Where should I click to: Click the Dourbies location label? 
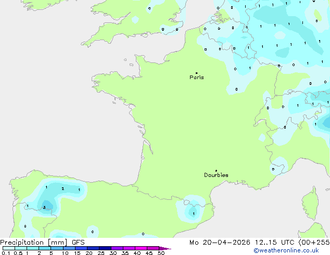(216, 175)
